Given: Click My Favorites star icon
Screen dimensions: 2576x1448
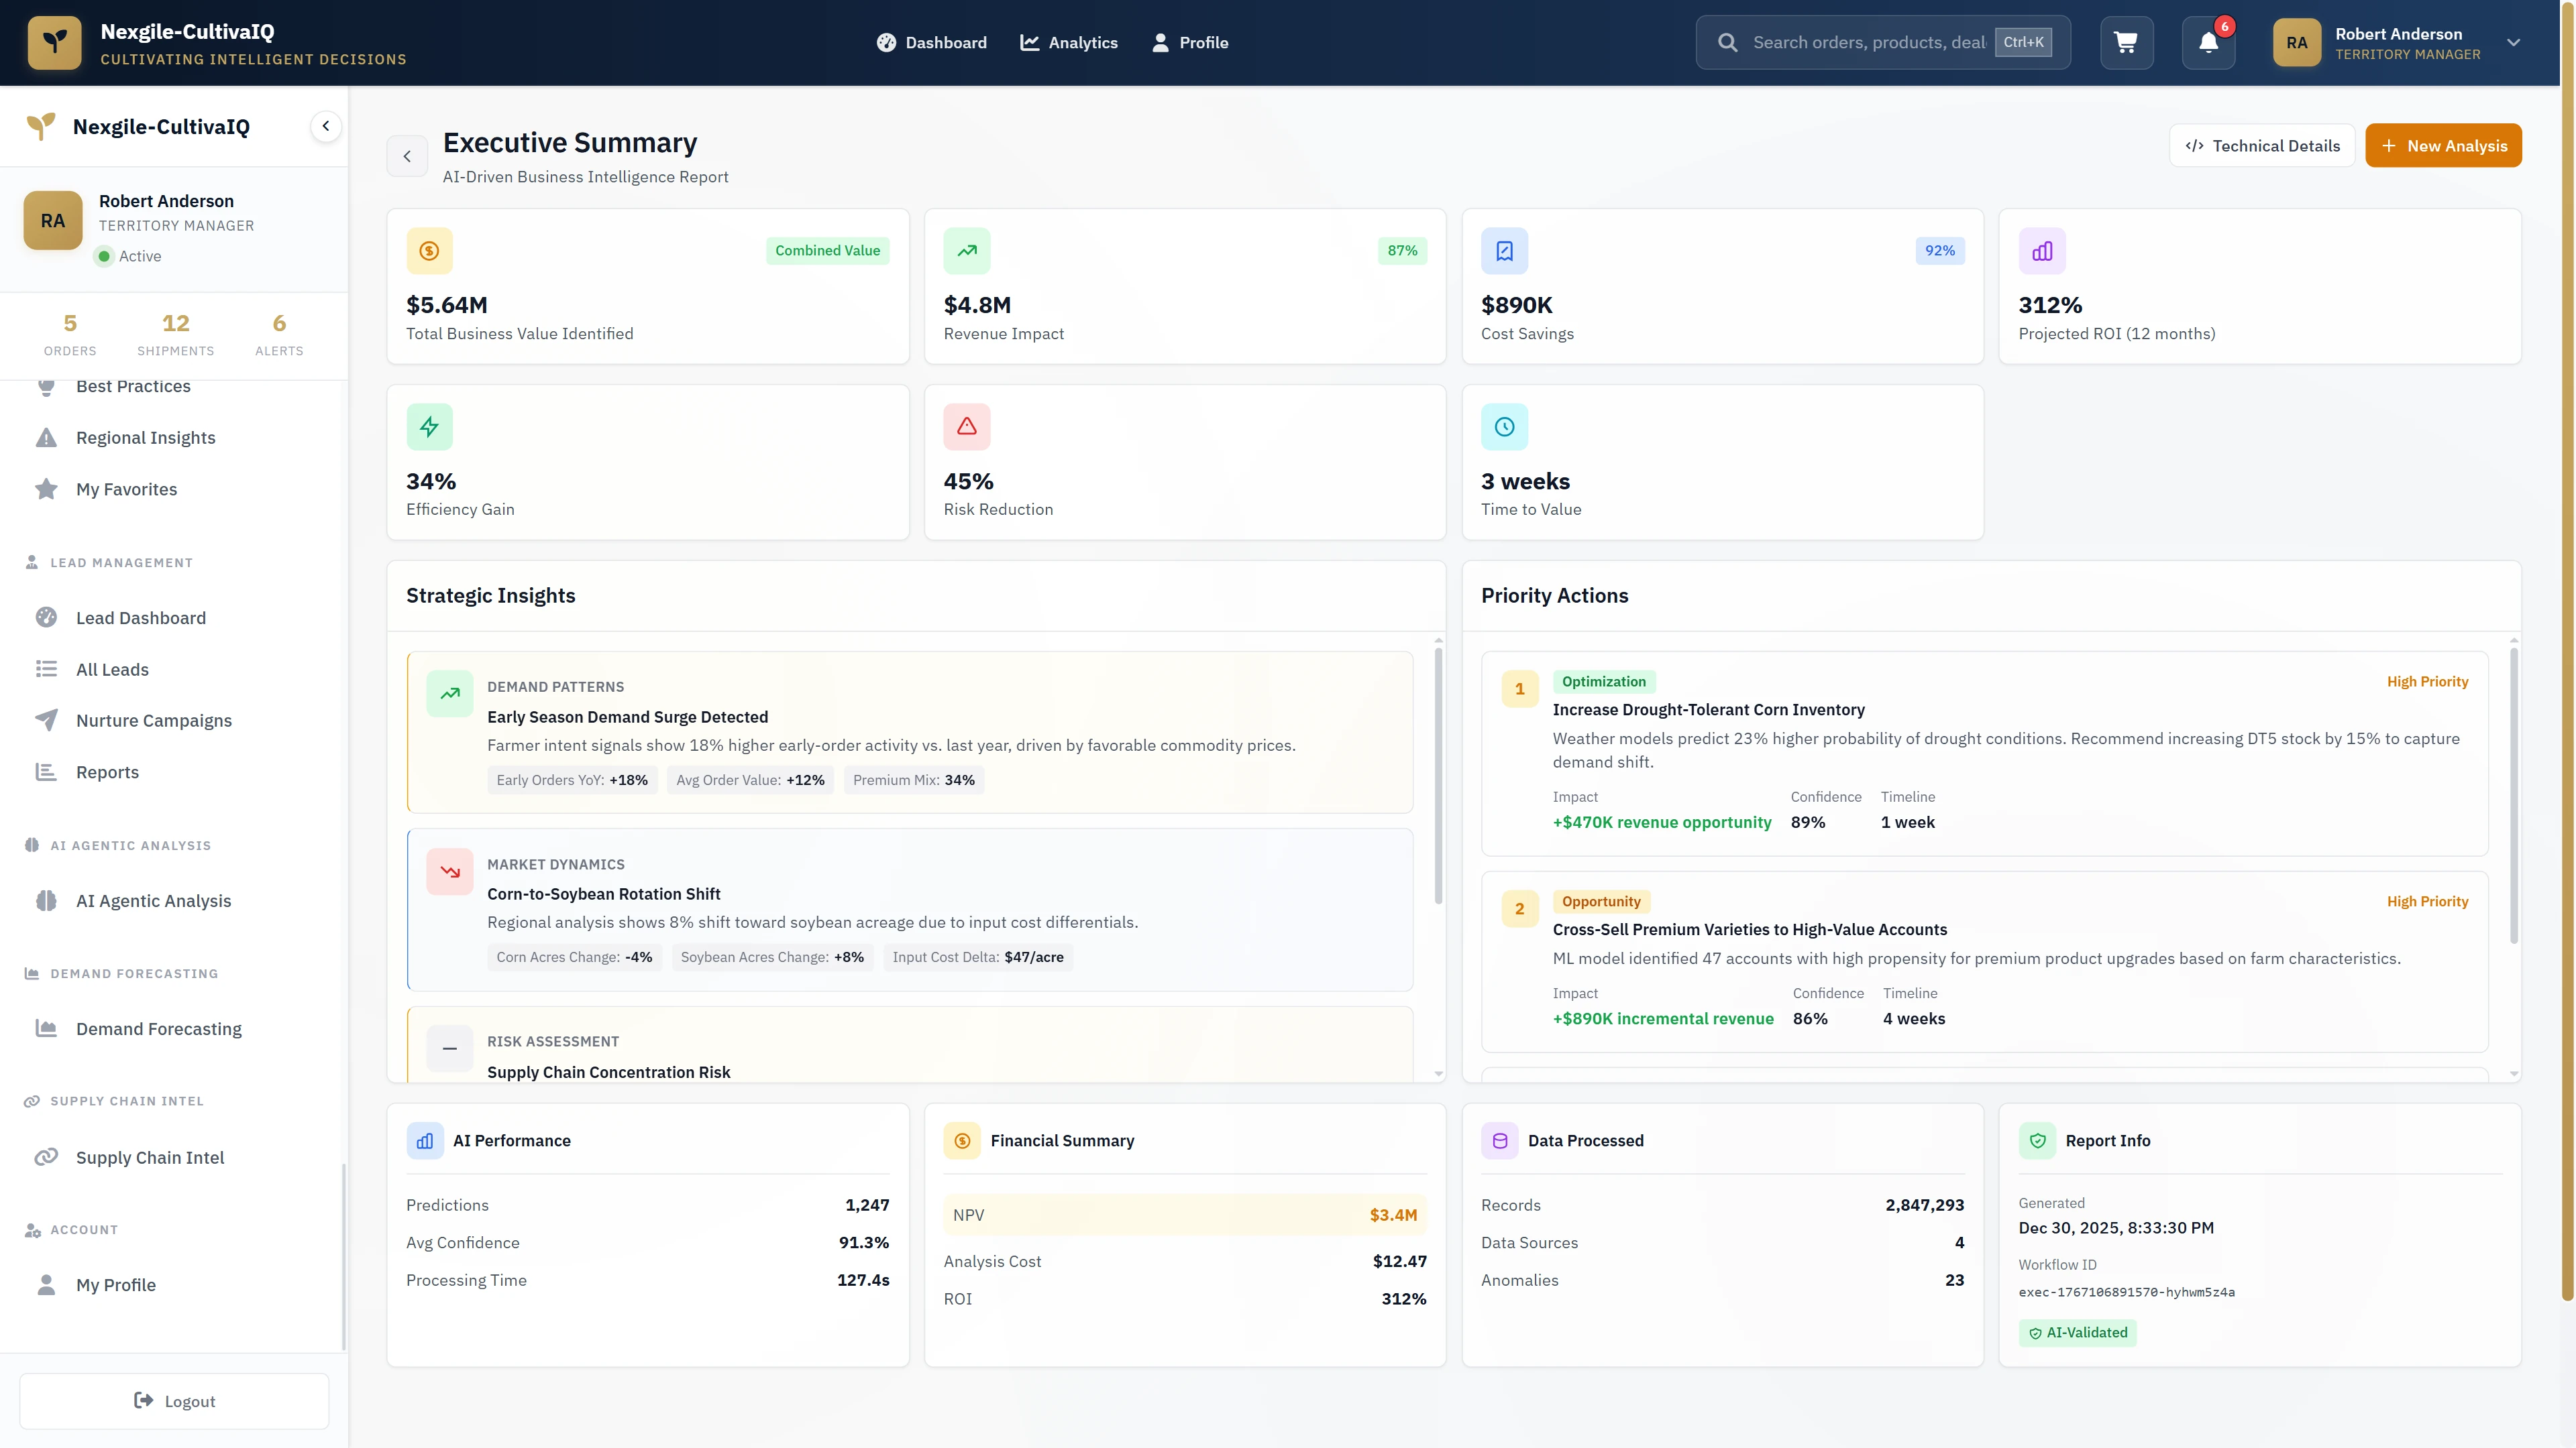Looking at the screenshot, I should click(46, 489).
